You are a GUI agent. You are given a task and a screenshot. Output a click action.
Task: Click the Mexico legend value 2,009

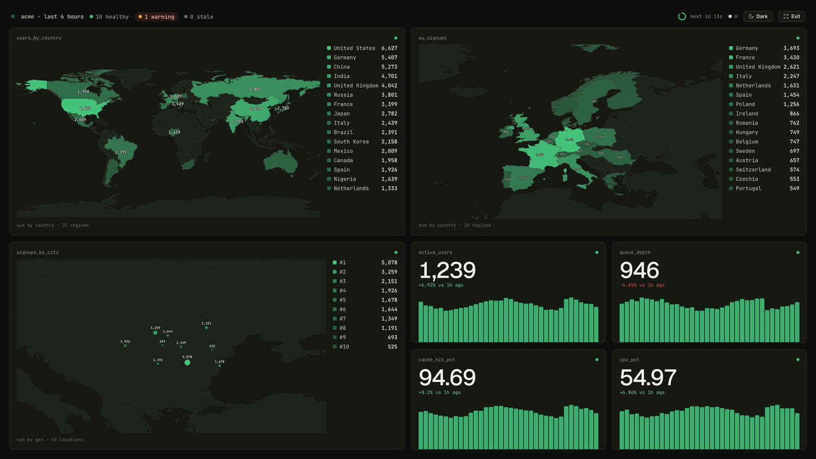(389, 151)
